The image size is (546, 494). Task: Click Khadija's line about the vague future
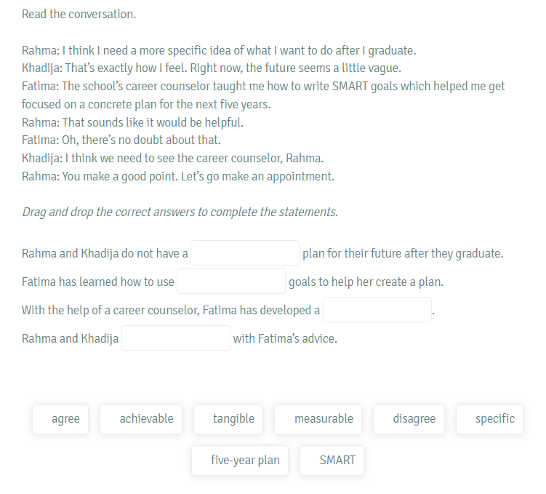[x=212, y=68]
